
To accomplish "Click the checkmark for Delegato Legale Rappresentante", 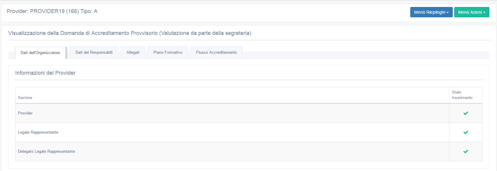I will point(466,152).
